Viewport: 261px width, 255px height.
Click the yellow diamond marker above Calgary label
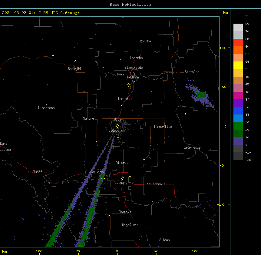123,178
